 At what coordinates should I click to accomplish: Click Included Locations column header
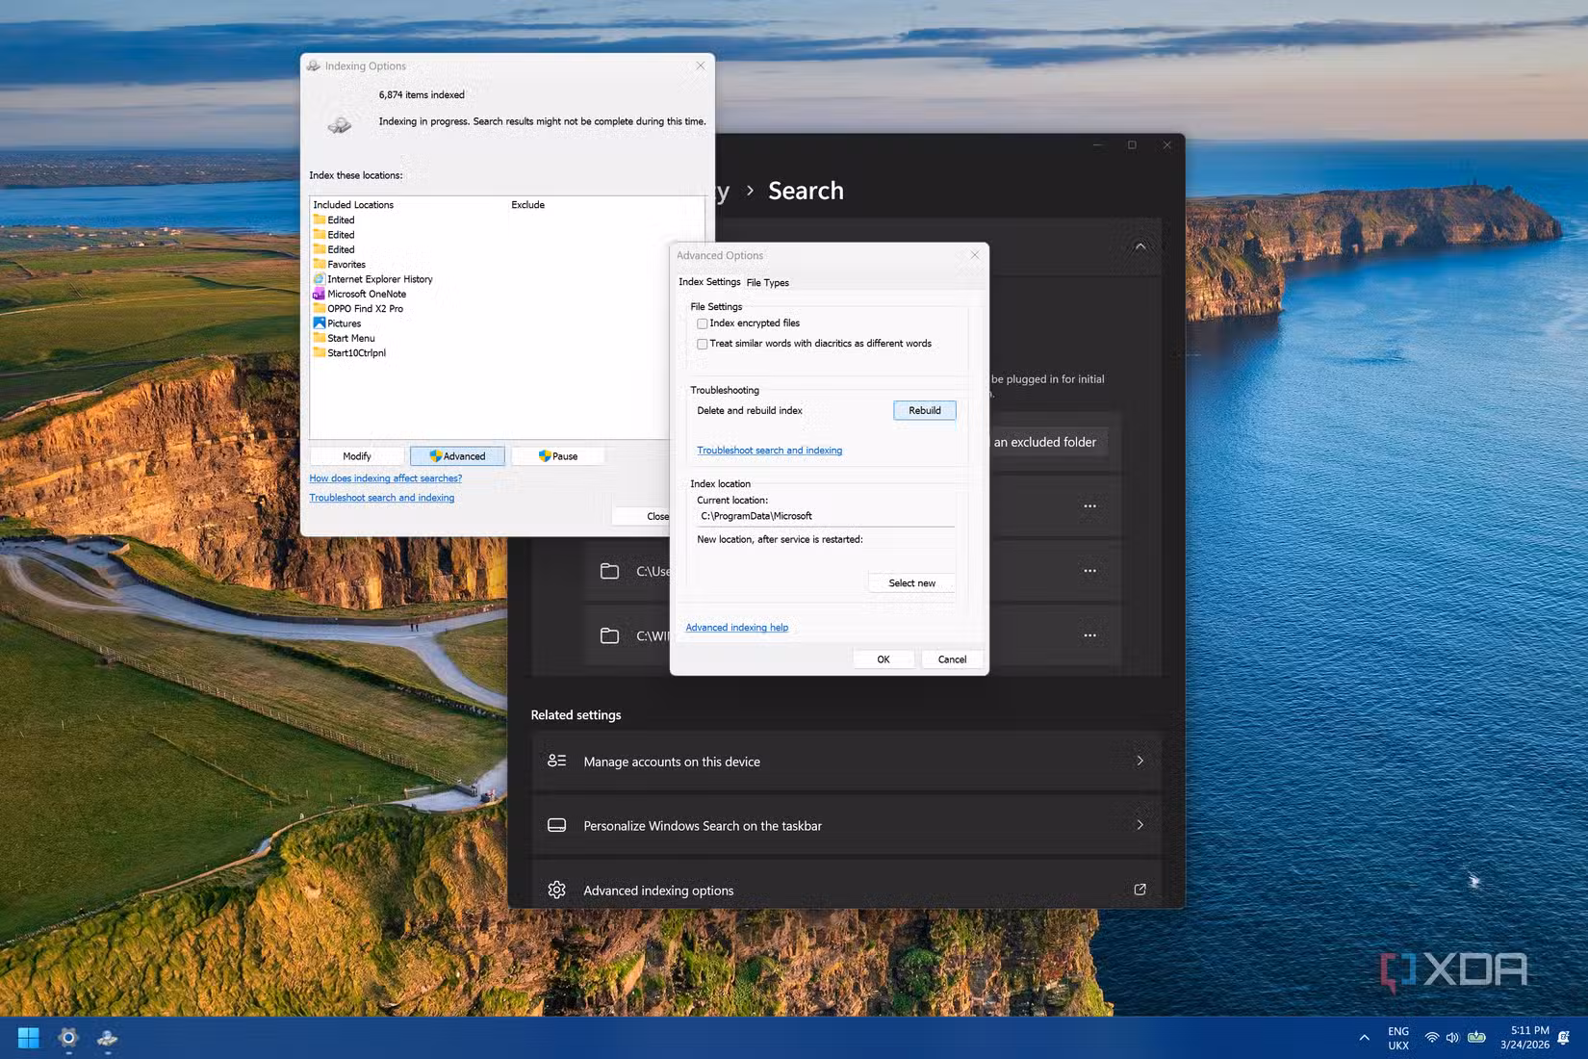[353, 205]
